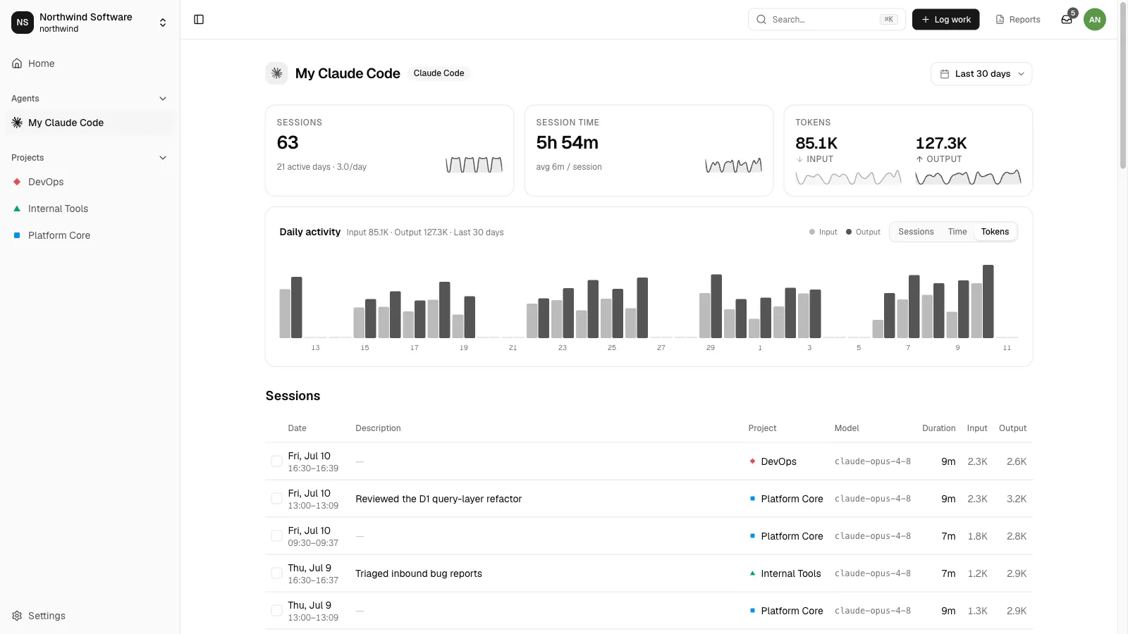Click the input tokens sparkline
The image size is (1128, 634).
coord(848,178)
